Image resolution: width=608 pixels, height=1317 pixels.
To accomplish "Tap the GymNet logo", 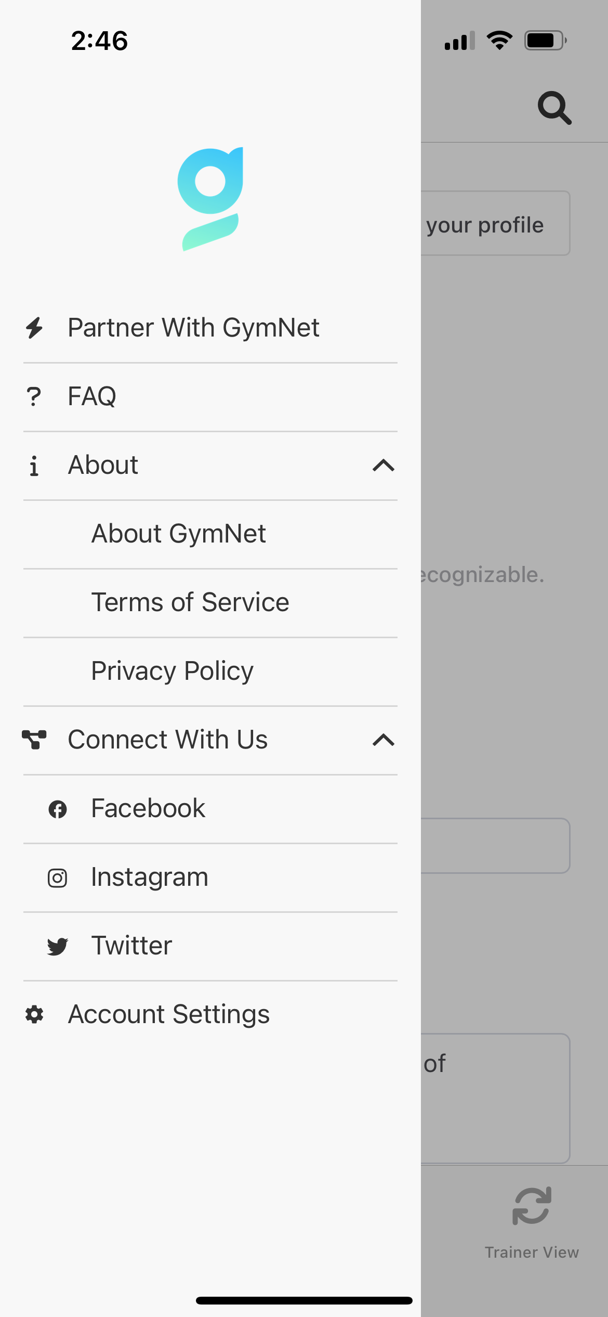I will coord(210,199).
